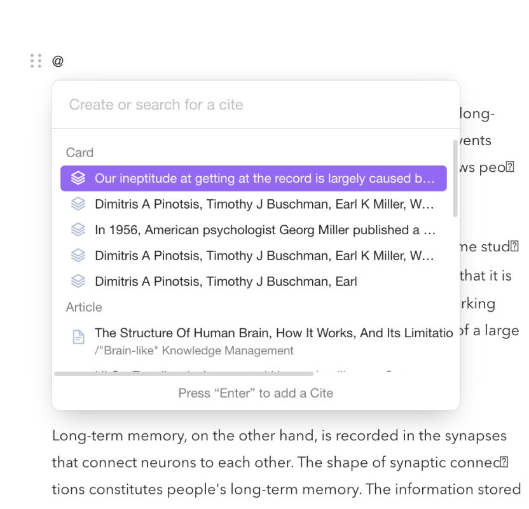This screenshot has width=529, height=509.
Task: Click the stack icon of the card ending Buschman, Earl
Action: click(x=78, y=281)
